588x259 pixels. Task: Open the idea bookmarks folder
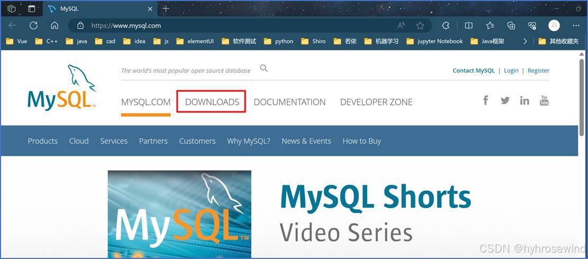click(134, 41)
